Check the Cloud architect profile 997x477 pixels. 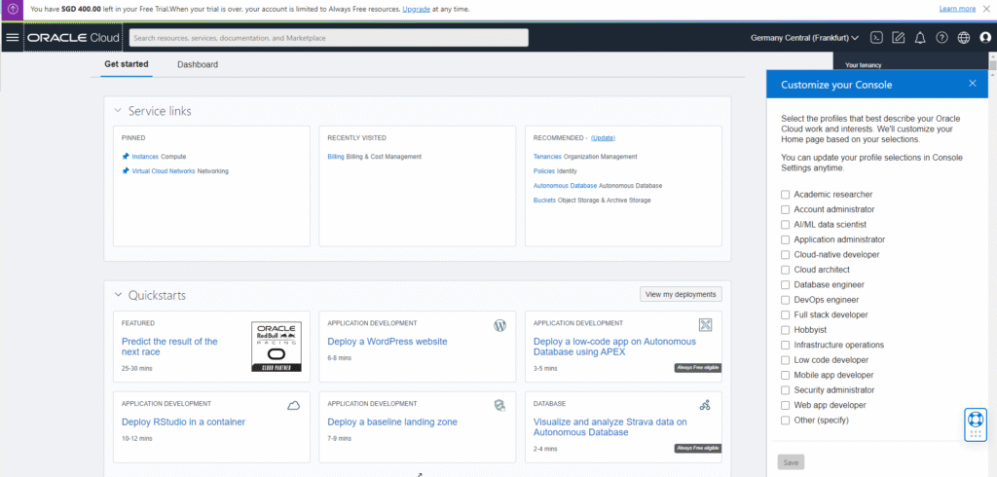pyautogui.click(x=786, y=270)
